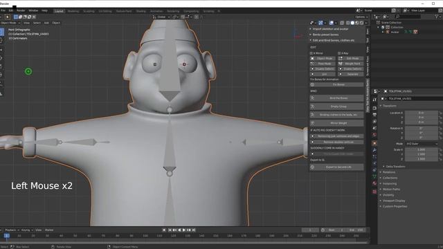Open the timeline Marker menu
The height and width of the screenshot is (249, 443).
(x=49, y=230)
